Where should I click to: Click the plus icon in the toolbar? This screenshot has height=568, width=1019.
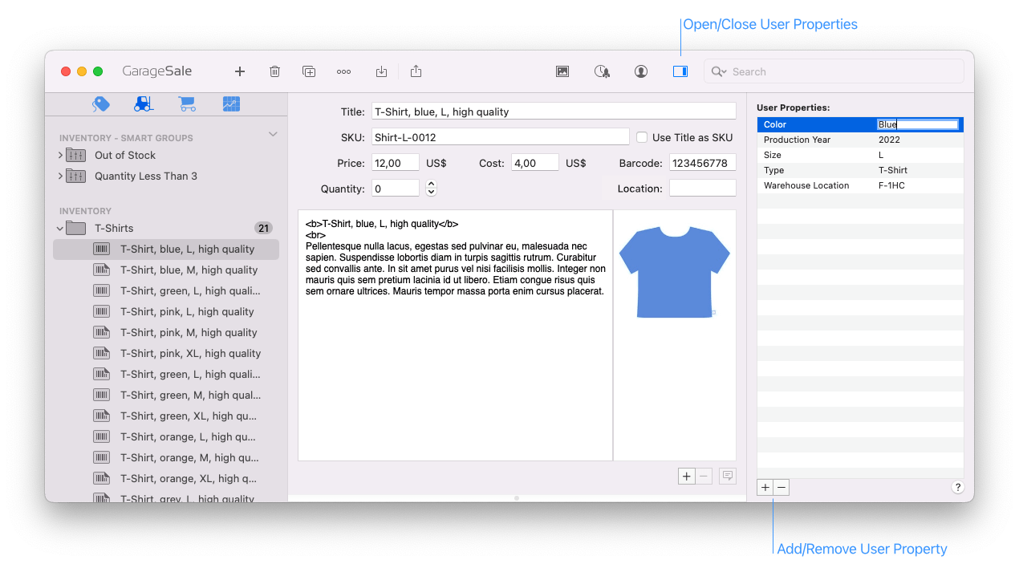click(x=239, y=71)
